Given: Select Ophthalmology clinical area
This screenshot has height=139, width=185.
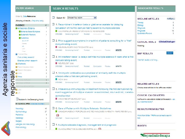Looking at the screenshot, I should 21,111.
